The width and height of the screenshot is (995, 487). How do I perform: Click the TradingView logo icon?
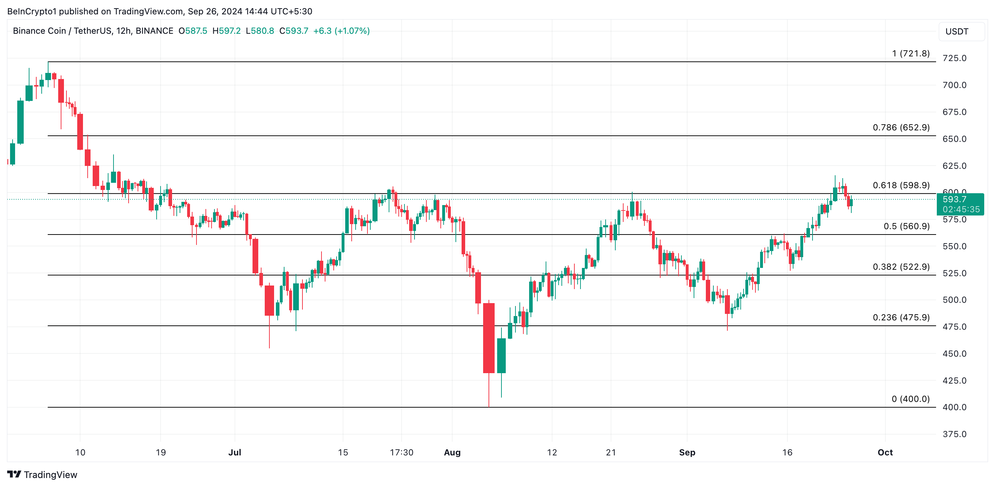pyautogui.click(x=14, y=474)
